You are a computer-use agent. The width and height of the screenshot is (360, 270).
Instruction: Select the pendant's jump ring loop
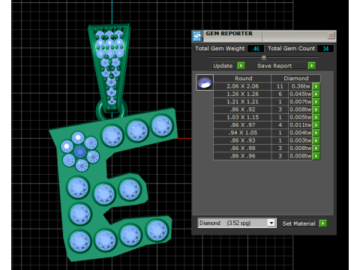click(x=112, y=111)
